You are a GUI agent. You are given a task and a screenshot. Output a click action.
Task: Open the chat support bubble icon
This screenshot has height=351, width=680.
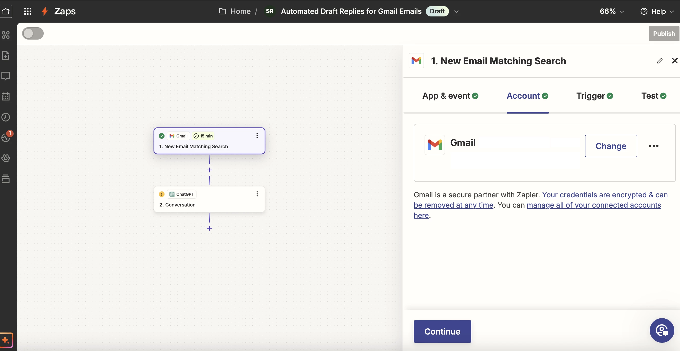tap(661, 330)
